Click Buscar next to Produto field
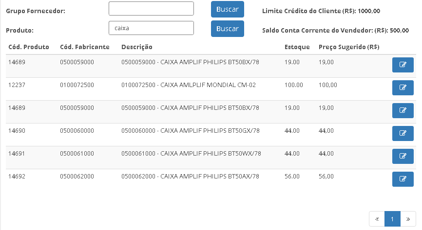Screen dimensions: 422x230 (x=228, y=29)
